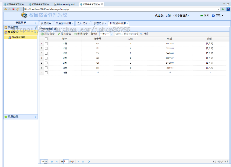
Task: Go to last page in pagination bar
Action: [x=83, y=162]
